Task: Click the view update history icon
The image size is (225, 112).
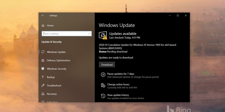Action: 103,96
